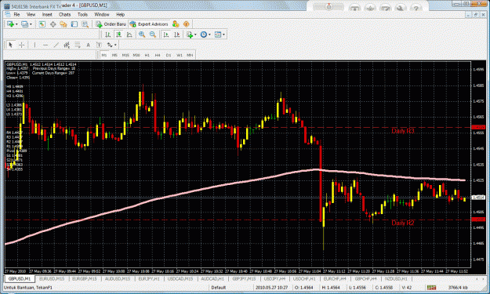The height and width of the screenshot is (294, 490).
Task: Switch chart to bar chart
Action: click(108, 34)
